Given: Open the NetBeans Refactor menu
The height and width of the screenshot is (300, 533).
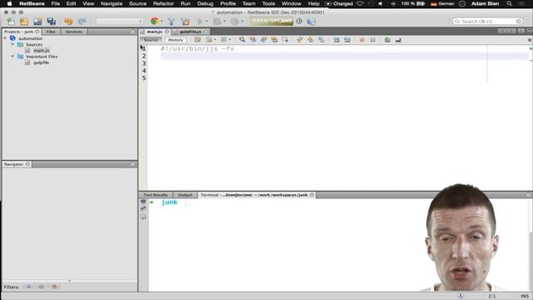Looking at the screenshot, I should pos(163,3).
